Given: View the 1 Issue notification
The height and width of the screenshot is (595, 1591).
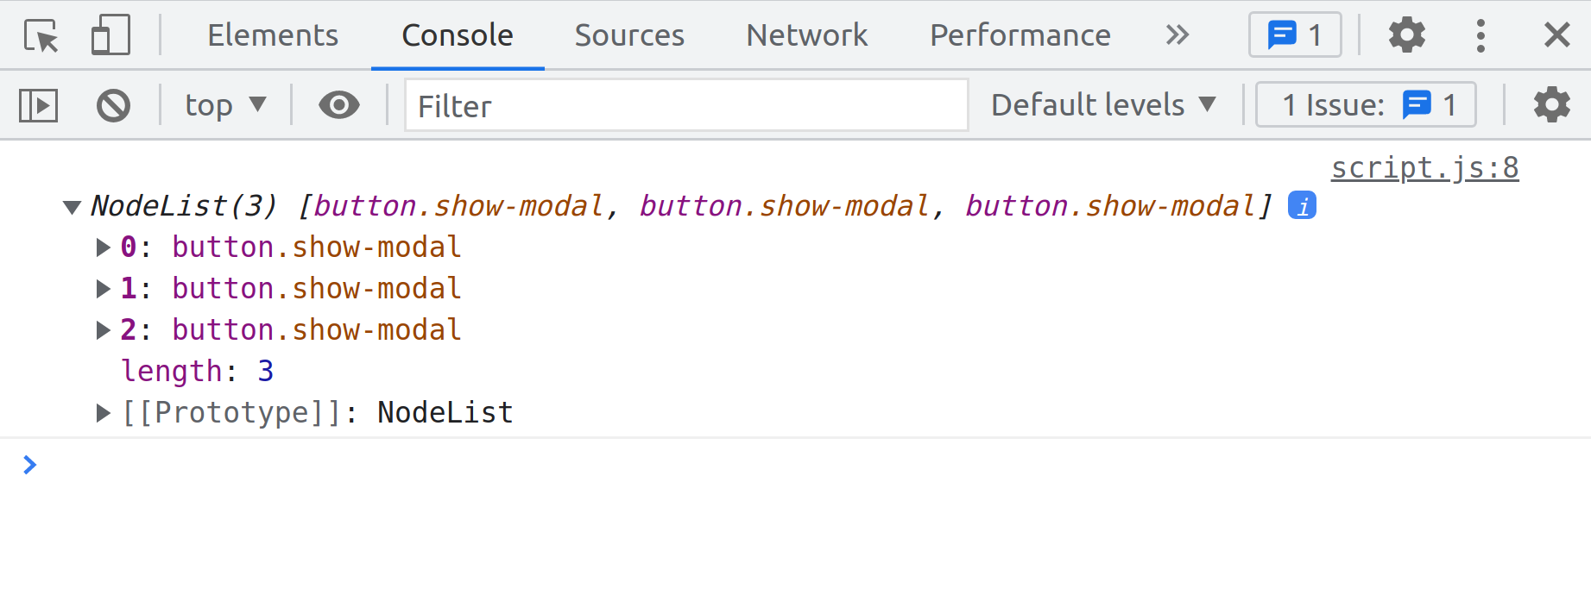Looking at the screenshot, I should point(1365,104).
